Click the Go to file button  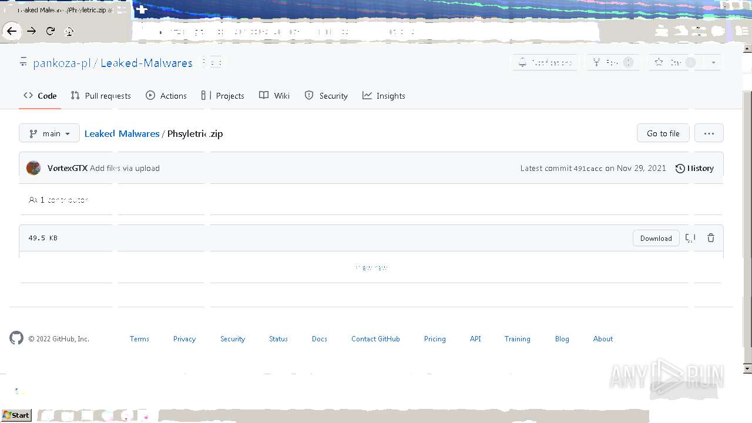click(663, 133)
